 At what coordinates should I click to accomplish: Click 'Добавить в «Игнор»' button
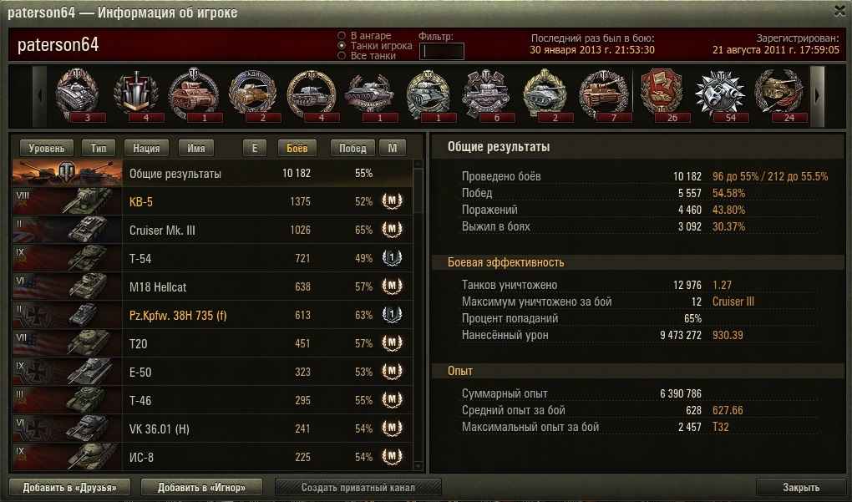click(201, 487)
